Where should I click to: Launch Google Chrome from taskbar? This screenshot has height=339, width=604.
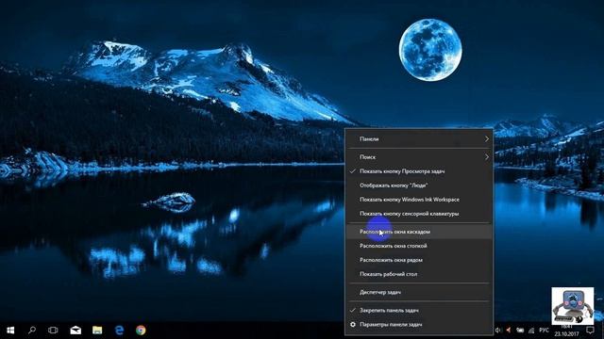pos(141,331)
